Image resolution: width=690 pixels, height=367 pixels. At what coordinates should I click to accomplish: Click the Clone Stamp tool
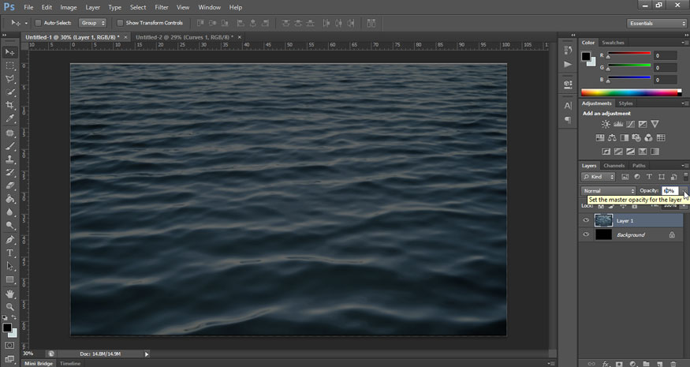[9, 159]
